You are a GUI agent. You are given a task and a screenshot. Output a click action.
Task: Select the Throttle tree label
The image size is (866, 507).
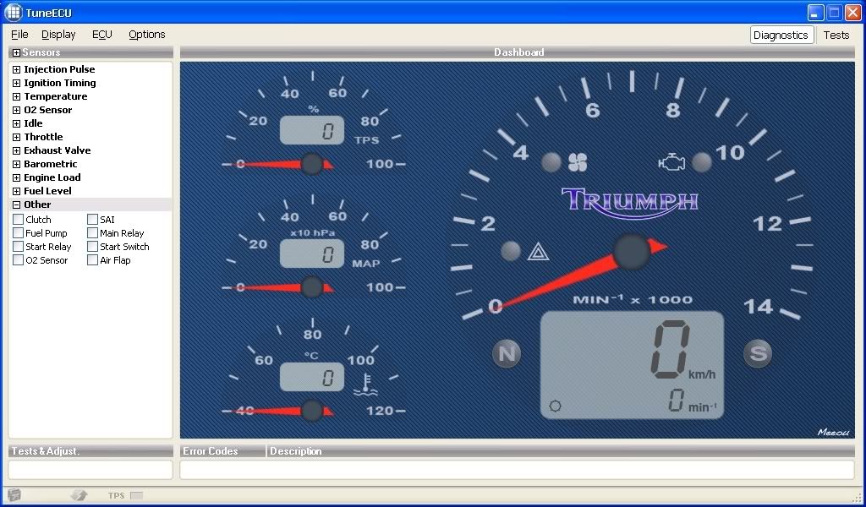coord(43,137)
